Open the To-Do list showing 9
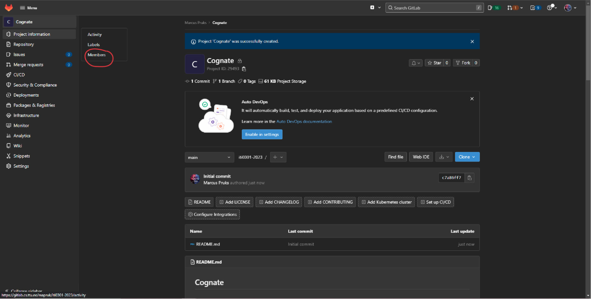This screenshot has width=591, height=299. tap(535, 8)
